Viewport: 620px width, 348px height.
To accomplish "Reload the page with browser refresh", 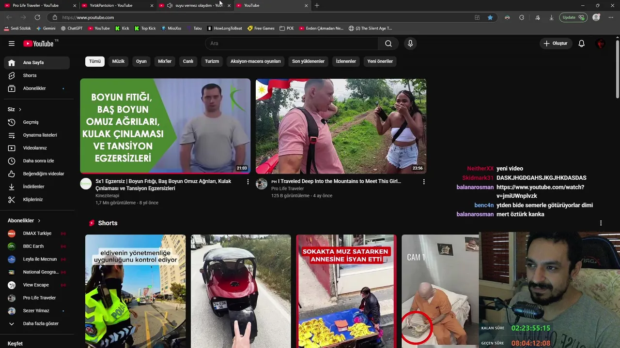I will pyautogui.click(x=37, y=17).
